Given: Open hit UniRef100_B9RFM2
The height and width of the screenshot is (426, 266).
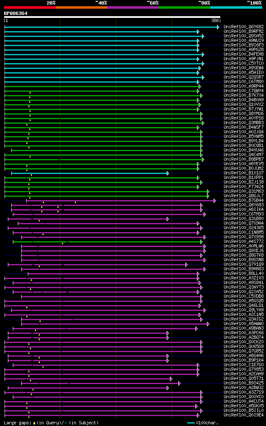Looking at the screenshot, I should 244,32.
